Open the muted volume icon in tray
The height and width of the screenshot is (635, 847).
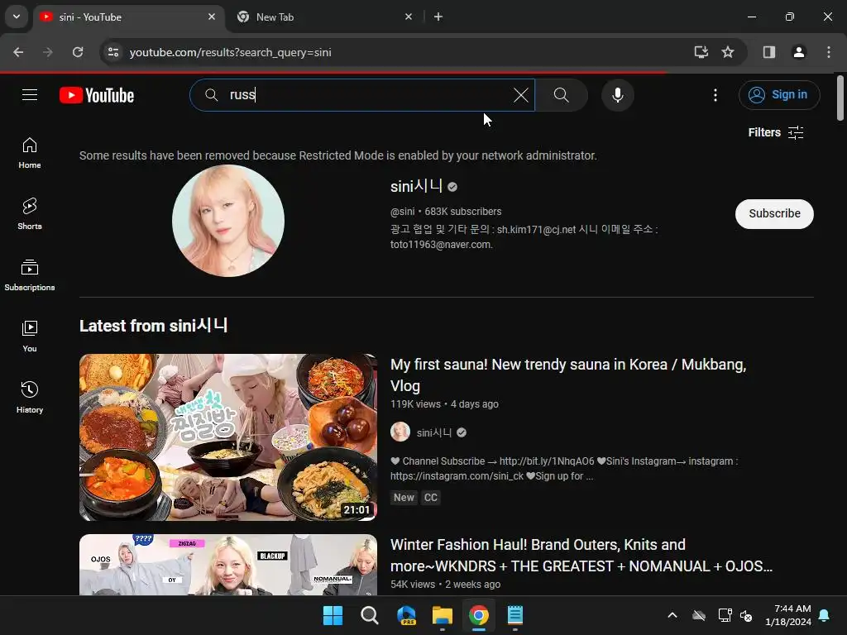point(747,615)
